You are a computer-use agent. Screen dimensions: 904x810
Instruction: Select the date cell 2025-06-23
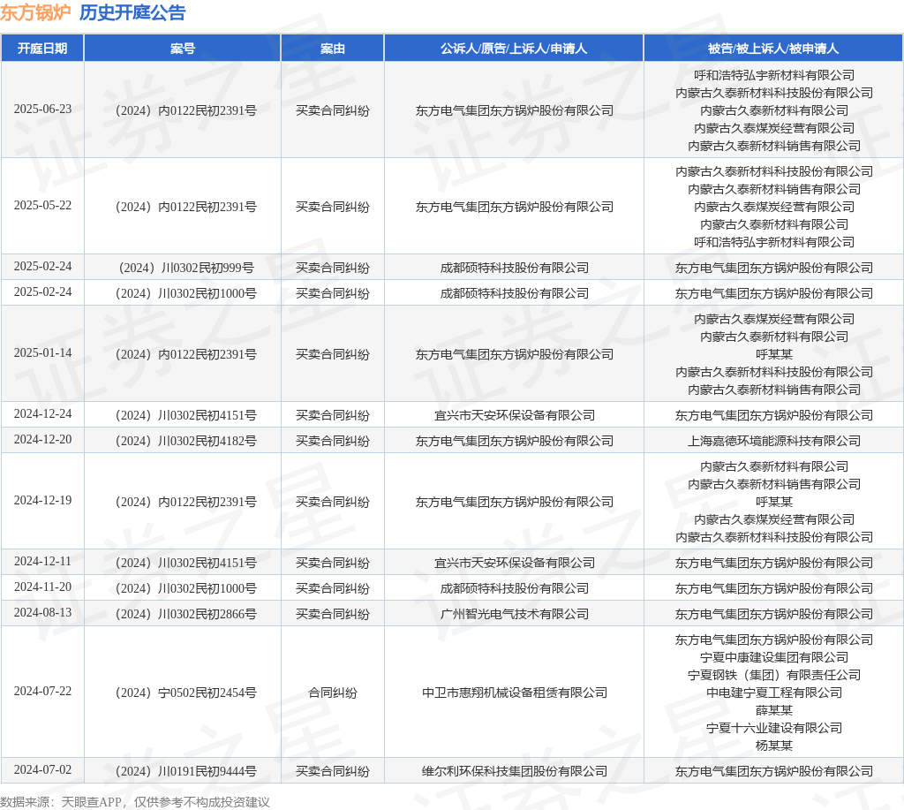click(x=42, y=109)
